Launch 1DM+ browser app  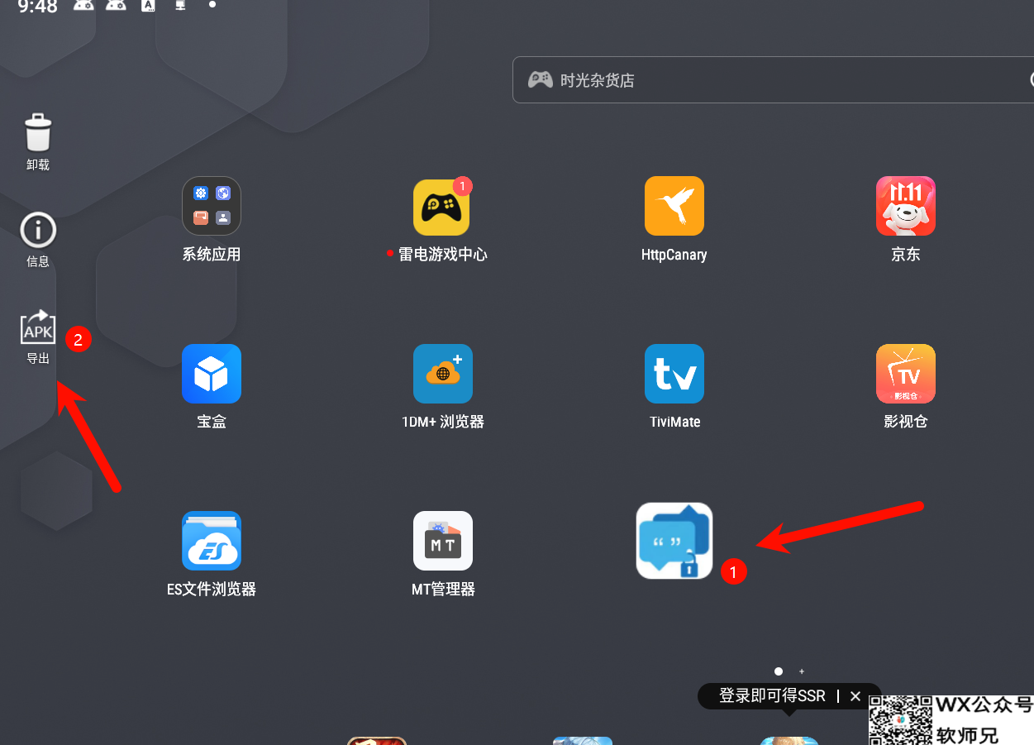[443, 374]
